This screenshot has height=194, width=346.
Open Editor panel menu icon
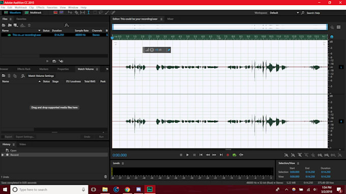click(161, 19)
